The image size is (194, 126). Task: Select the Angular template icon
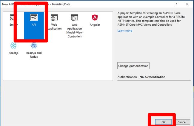(x=95, y=17)
